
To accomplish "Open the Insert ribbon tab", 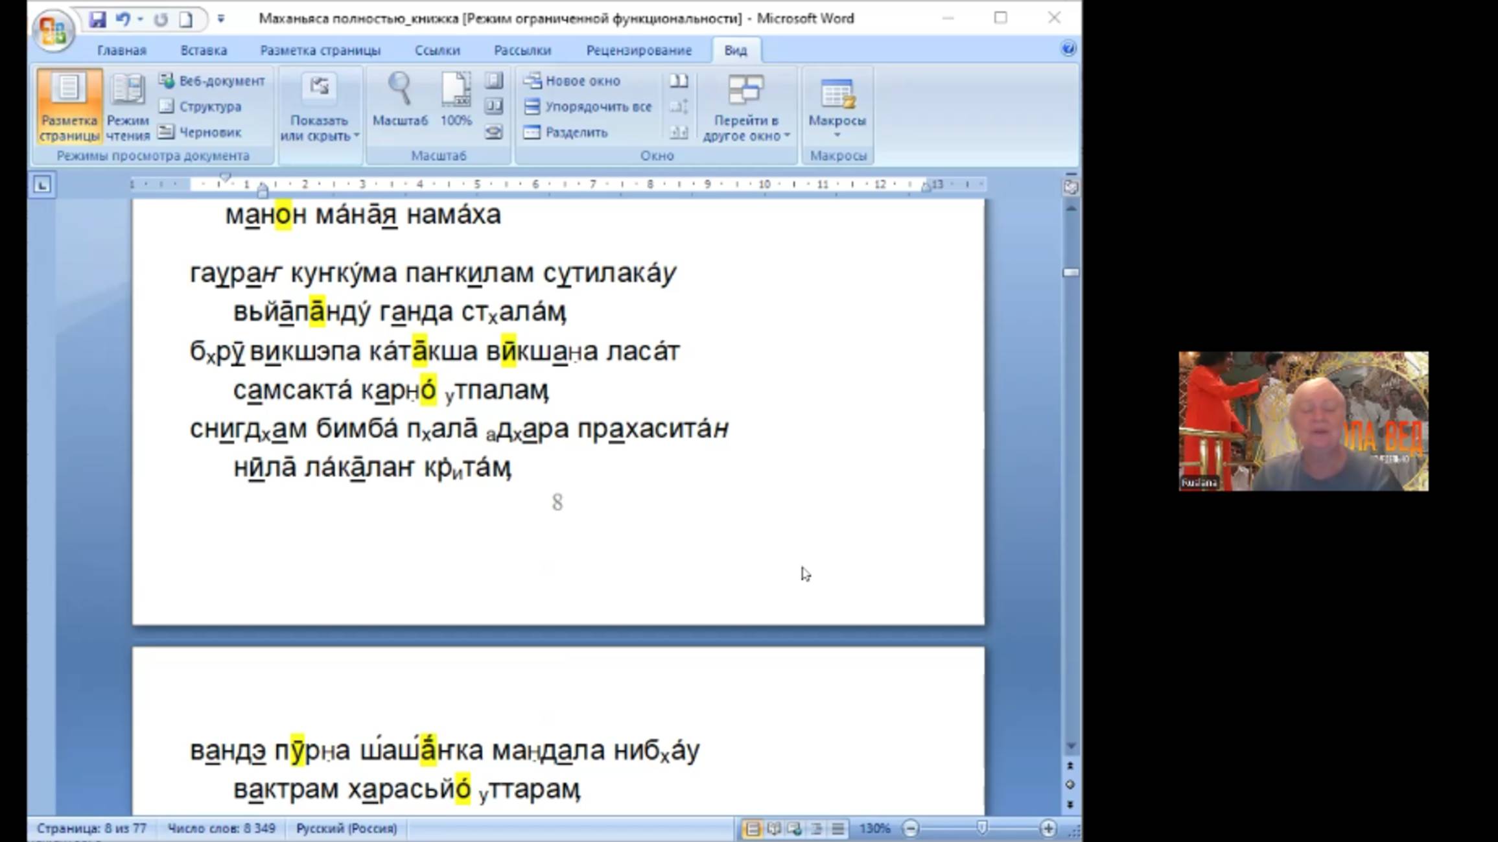I will click(203, 50).
